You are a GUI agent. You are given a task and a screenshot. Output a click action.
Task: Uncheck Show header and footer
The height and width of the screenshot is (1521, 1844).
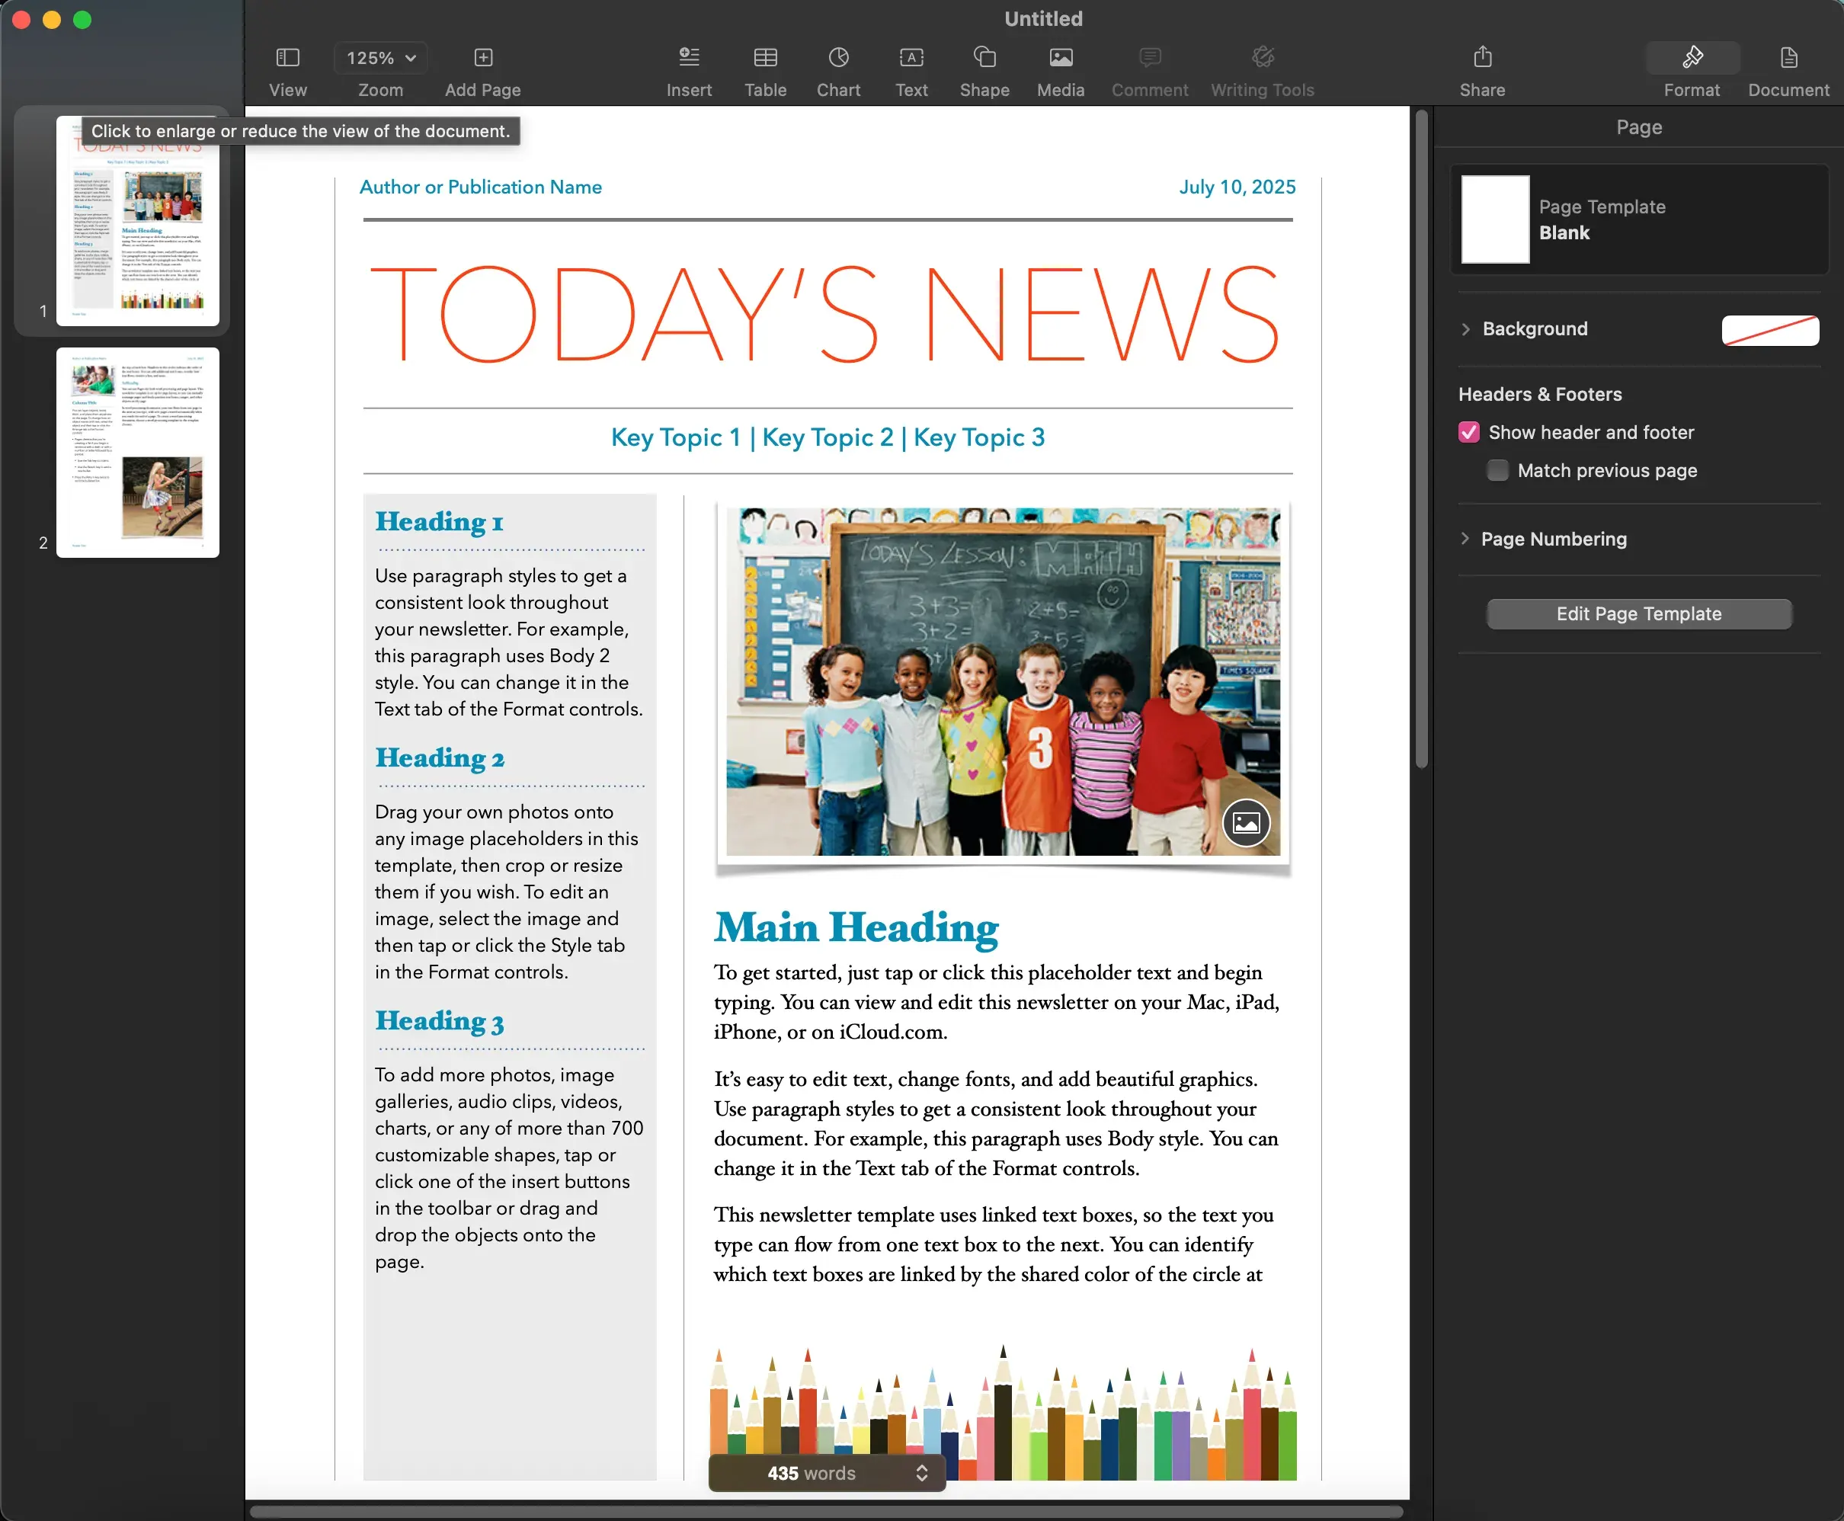(1468, 432)
